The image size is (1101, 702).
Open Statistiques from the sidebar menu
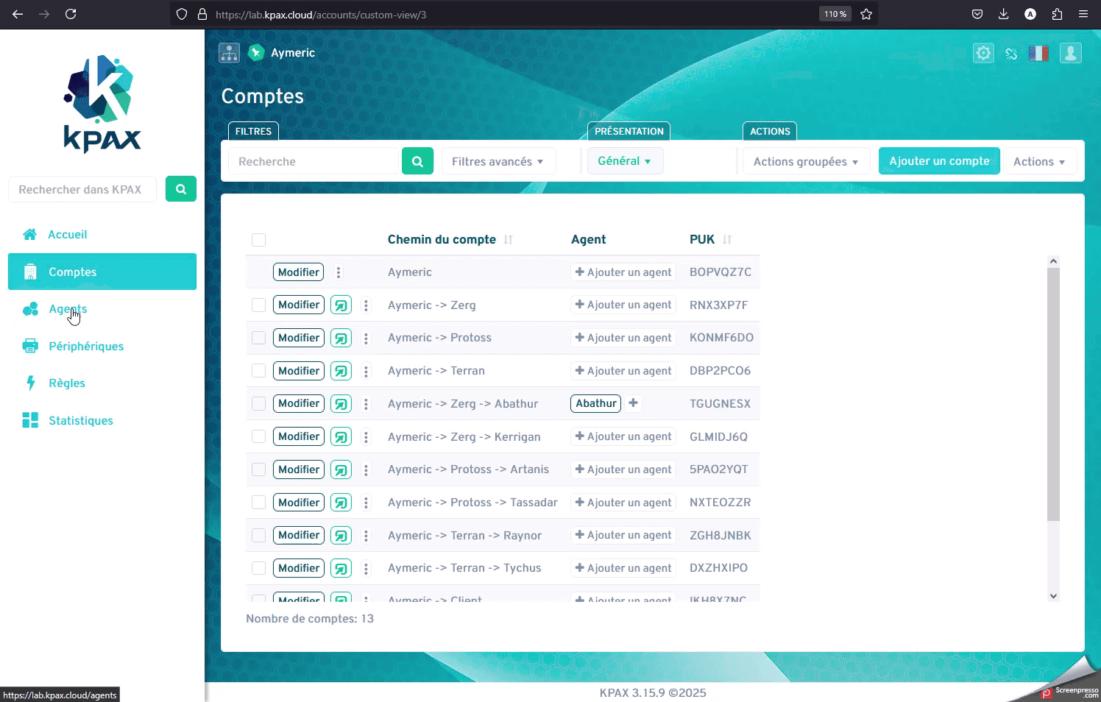pyautogui.click(x=81, y=421)
